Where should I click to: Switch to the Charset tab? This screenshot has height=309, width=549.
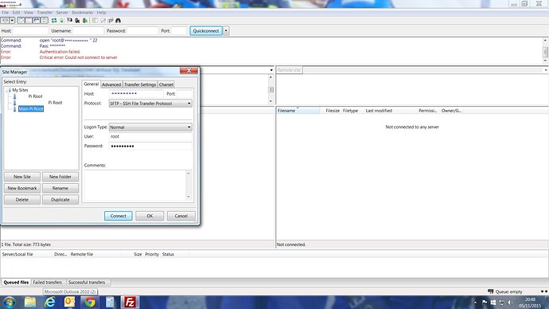coord(166,84)
